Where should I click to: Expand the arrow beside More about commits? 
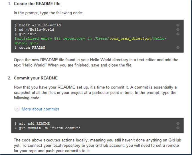17,109
